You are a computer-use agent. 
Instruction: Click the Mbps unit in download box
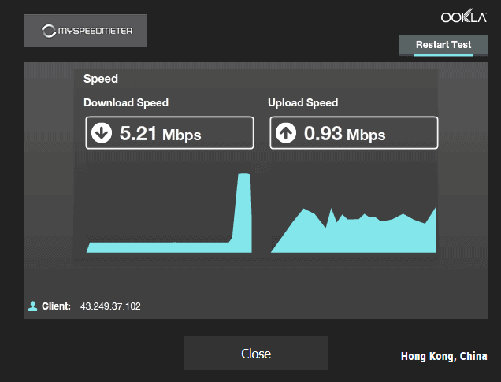click(x=181, y=135)
